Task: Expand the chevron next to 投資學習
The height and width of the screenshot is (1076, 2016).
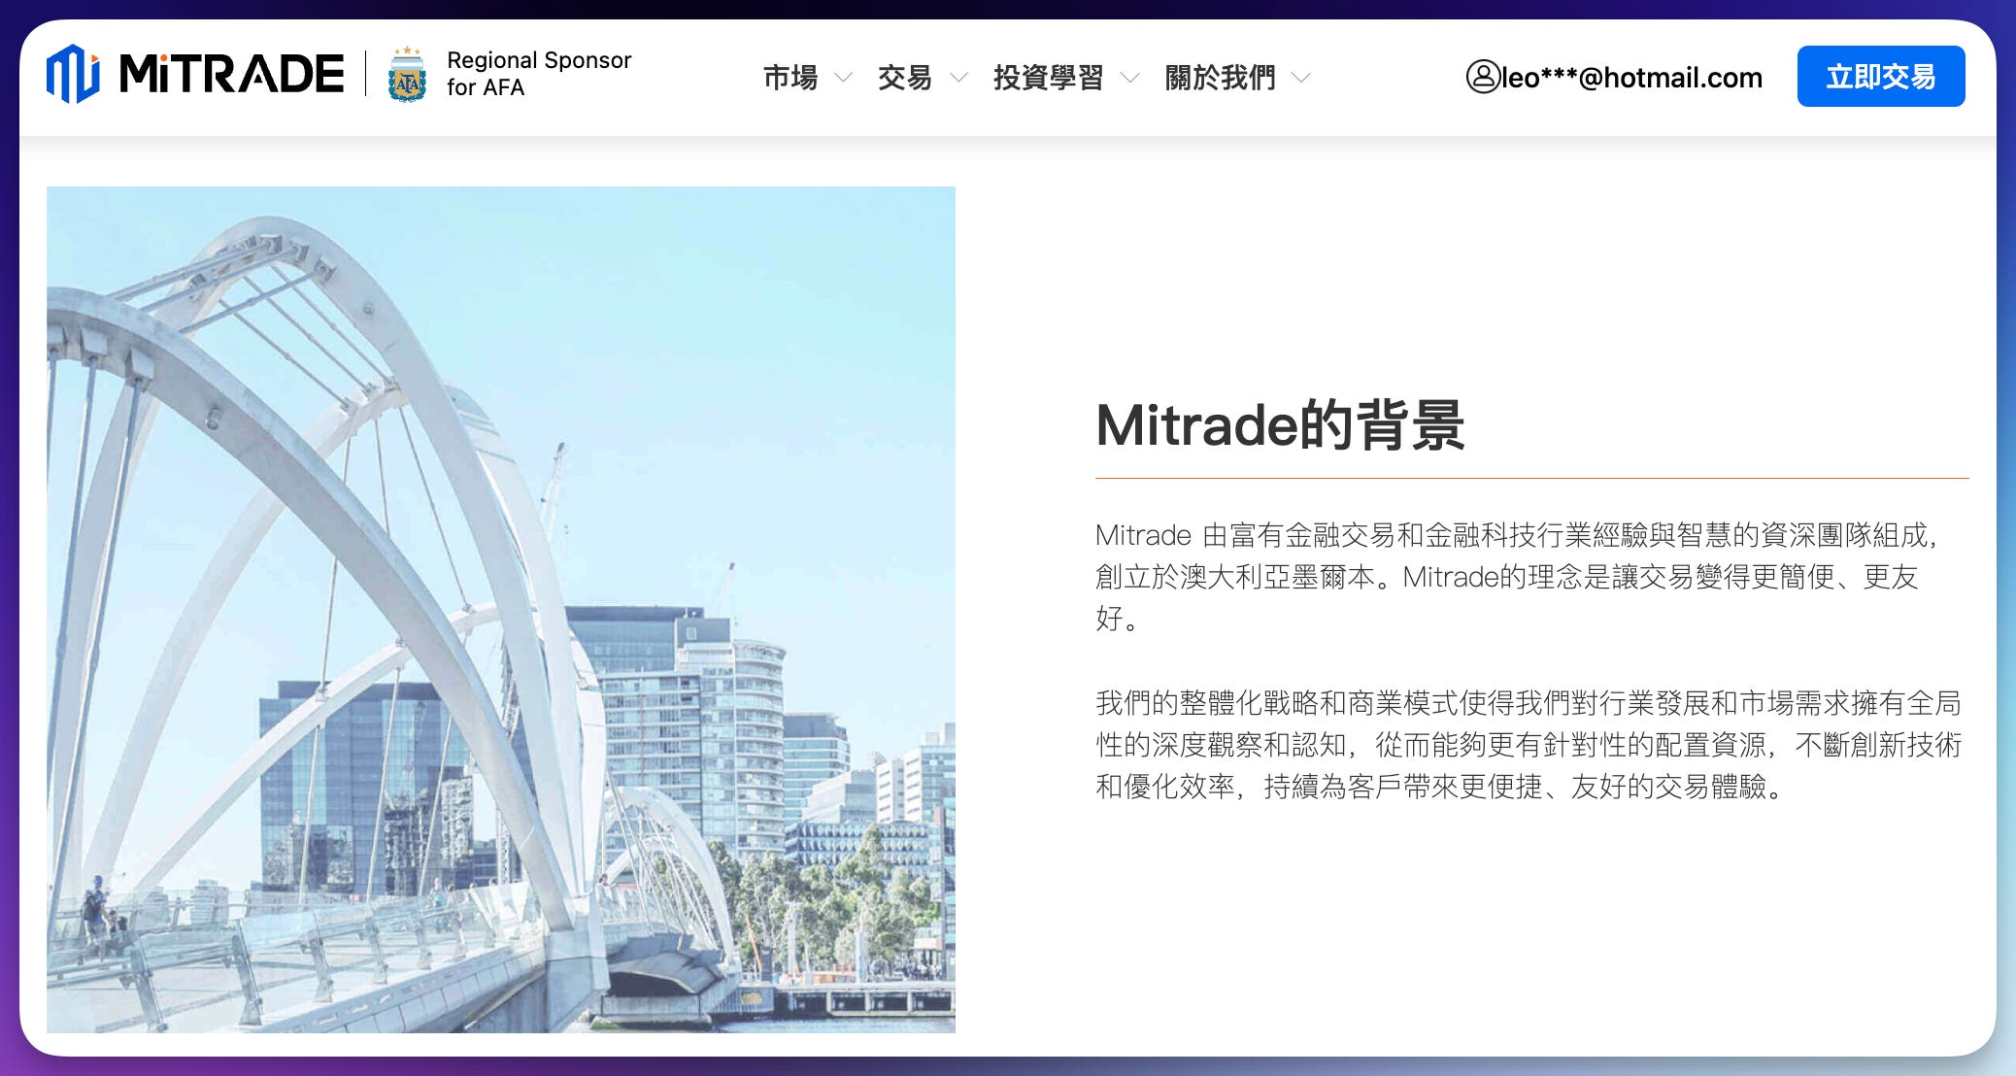Action: pyautogui.click(x=1129, y=78)
